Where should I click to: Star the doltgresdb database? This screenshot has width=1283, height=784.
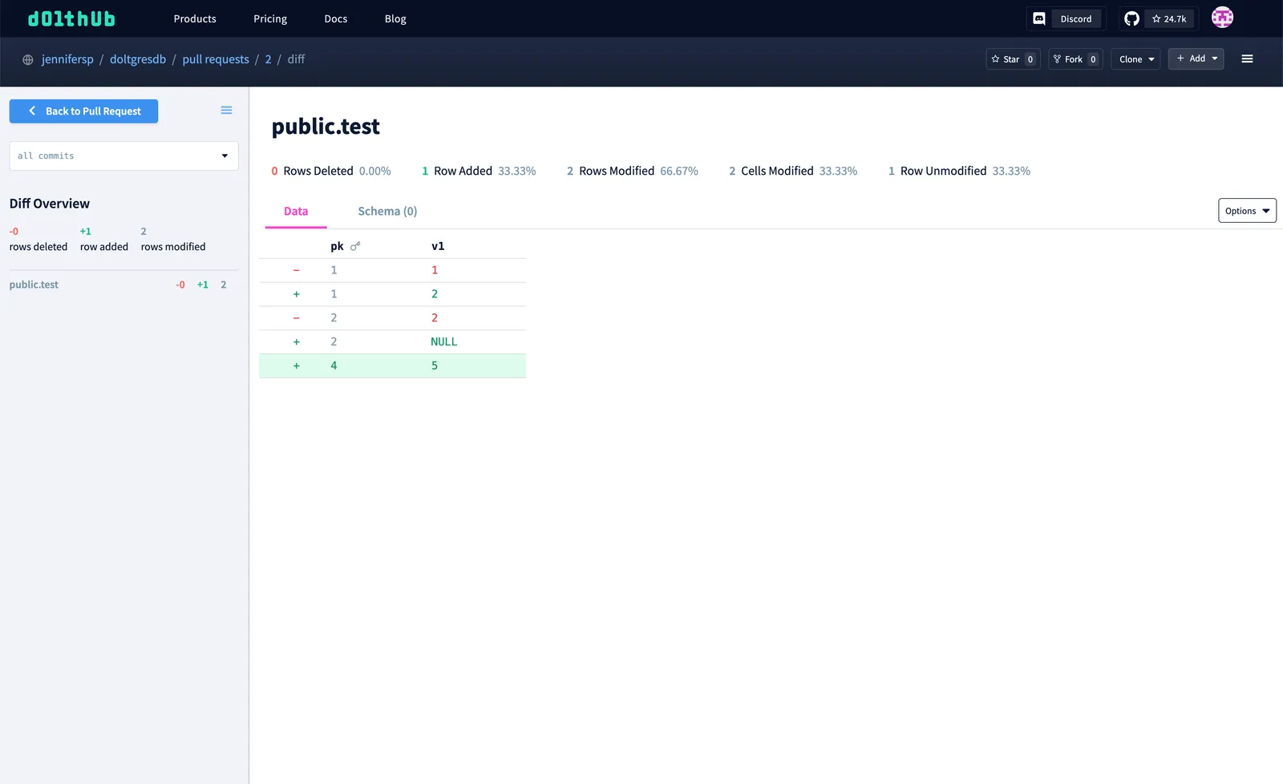click(x=1013, y=59)
